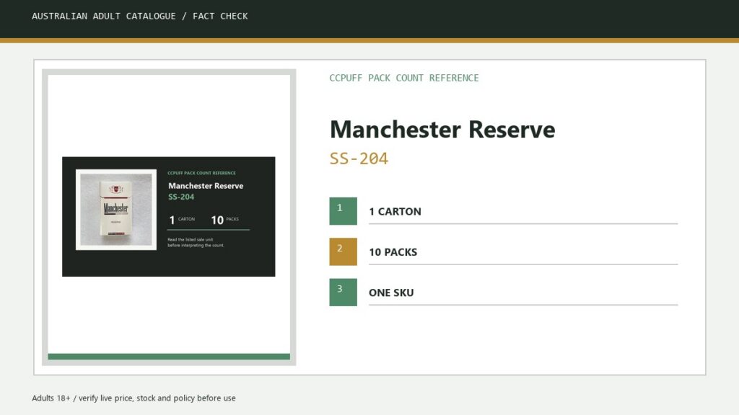Click the '1 CARTON' figure in the dark card
Screen dimensions: 739x415
[182, 220]
